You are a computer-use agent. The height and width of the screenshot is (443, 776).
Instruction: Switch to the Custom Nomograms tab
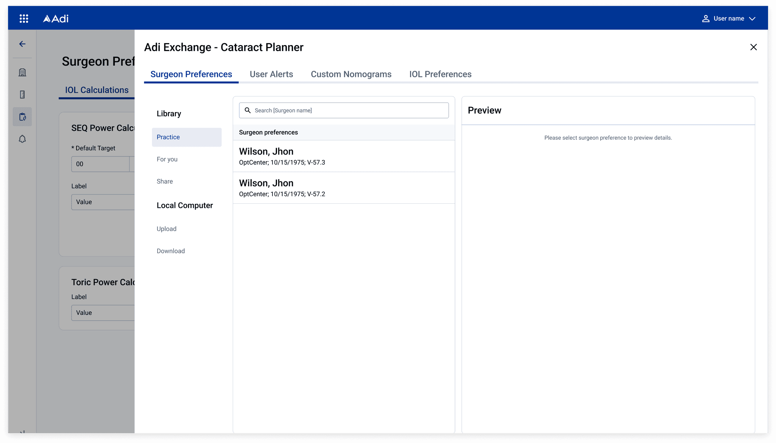point(351,74)
